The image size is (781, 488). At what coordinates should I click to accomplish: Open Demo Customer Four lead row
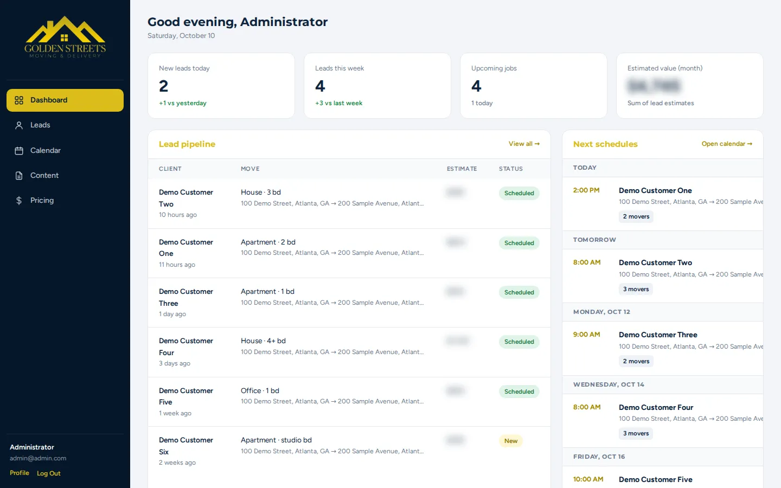(349, 352)
